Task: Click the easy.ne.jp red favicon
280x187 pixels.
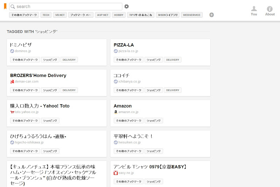Action: (115, 173)
